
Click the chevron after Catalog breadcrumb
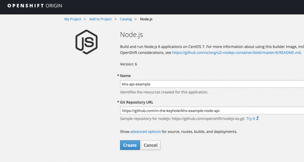(x=135, y=19)
